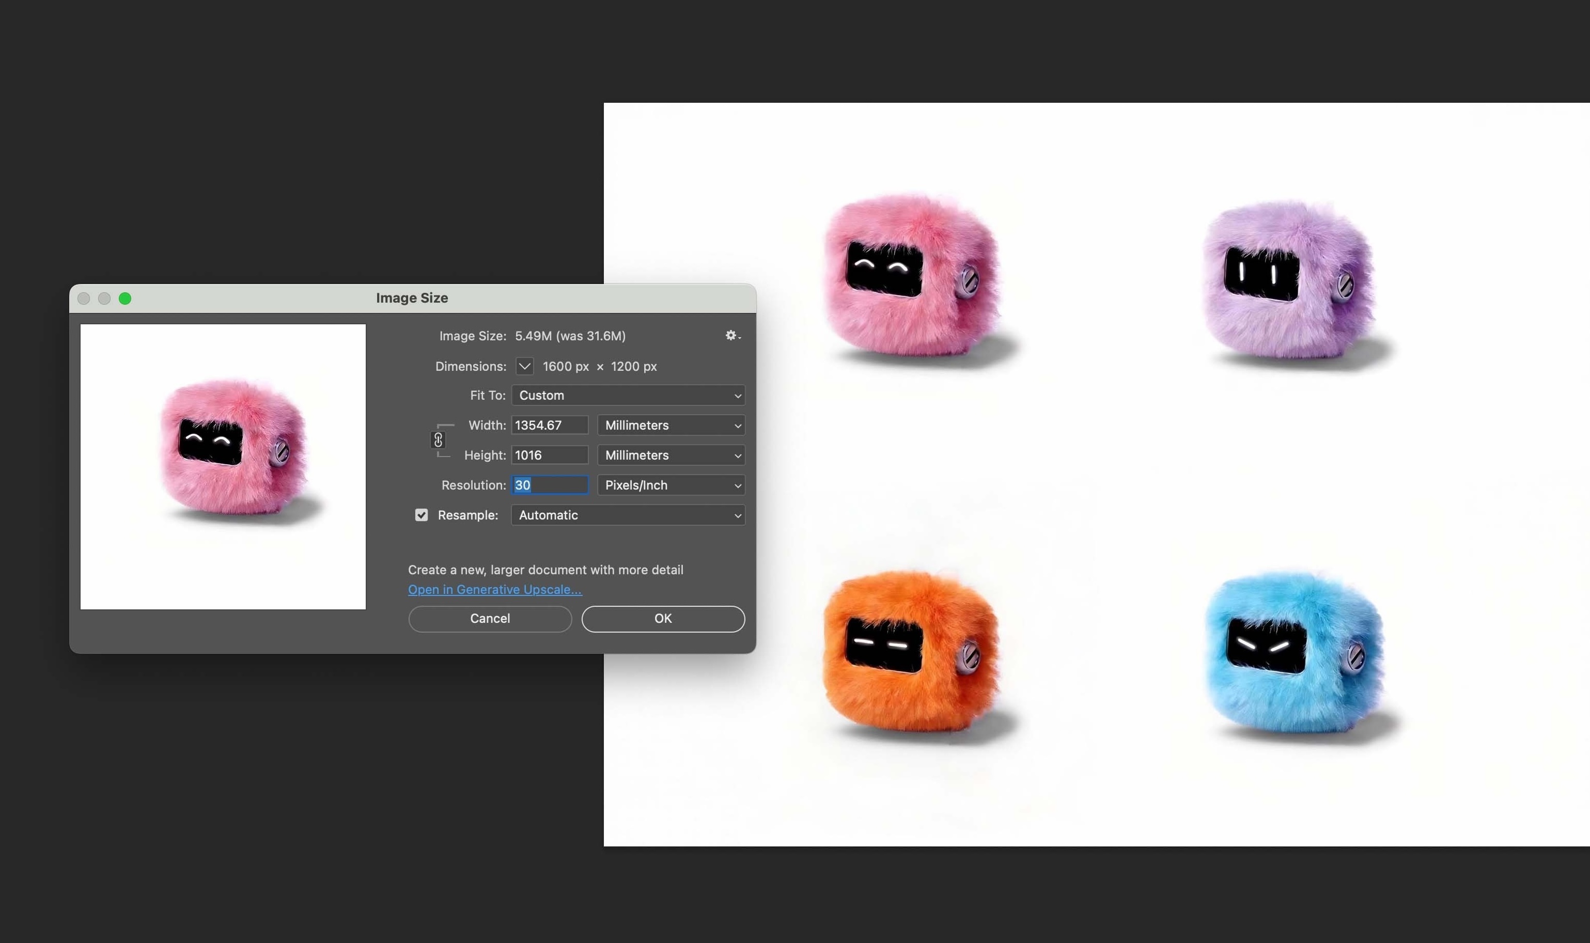
Task: Uncheck the Resample checkbox
Action: (422, 515)
